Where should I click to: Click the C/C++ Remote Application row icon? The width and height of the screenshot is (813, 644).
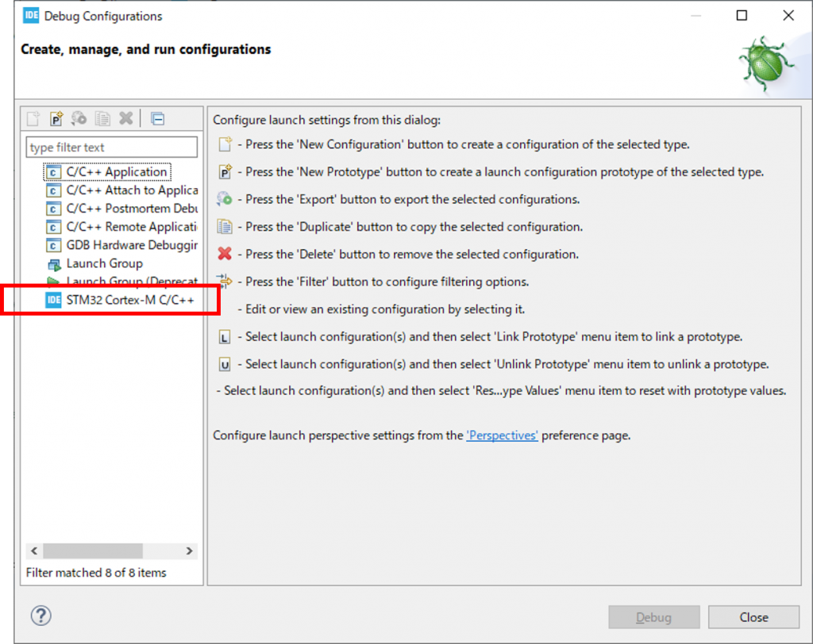pyautogui.click(x=53, y=227)
